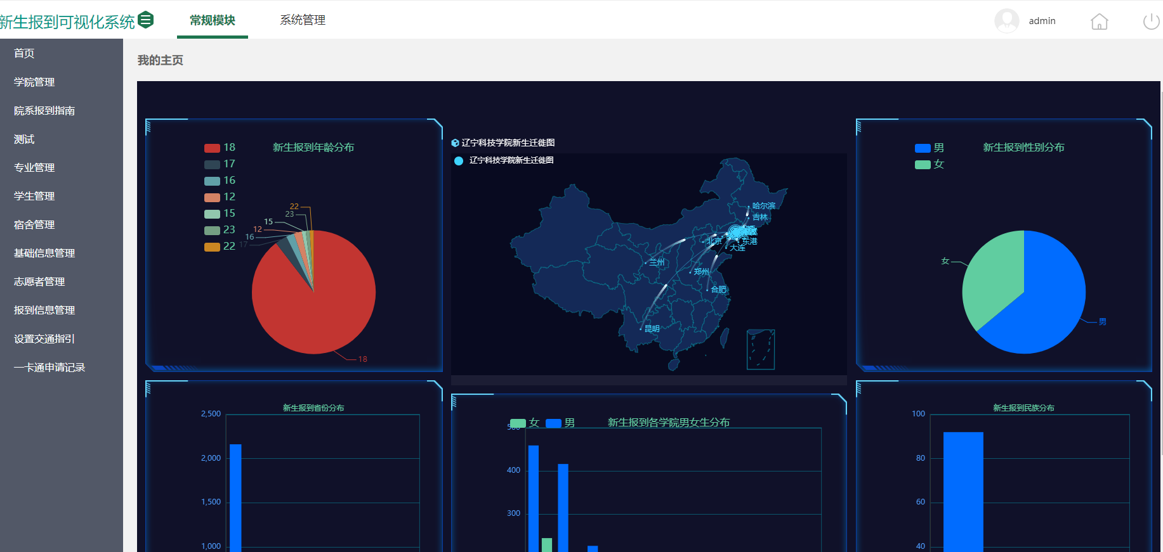The height and width of the screenshot is (552, 1163).
Task: Open 学生管理 in the sidebar
Action: click(34, 196)
